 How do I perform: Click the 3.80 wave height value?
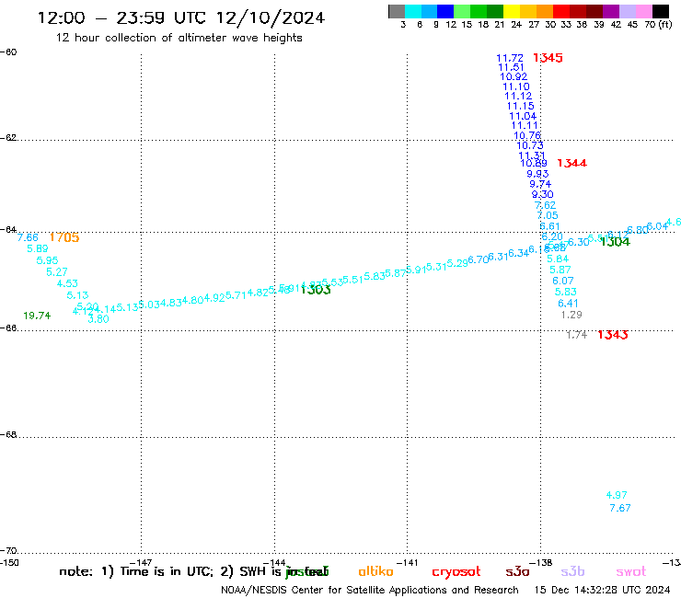click(98, 319)
